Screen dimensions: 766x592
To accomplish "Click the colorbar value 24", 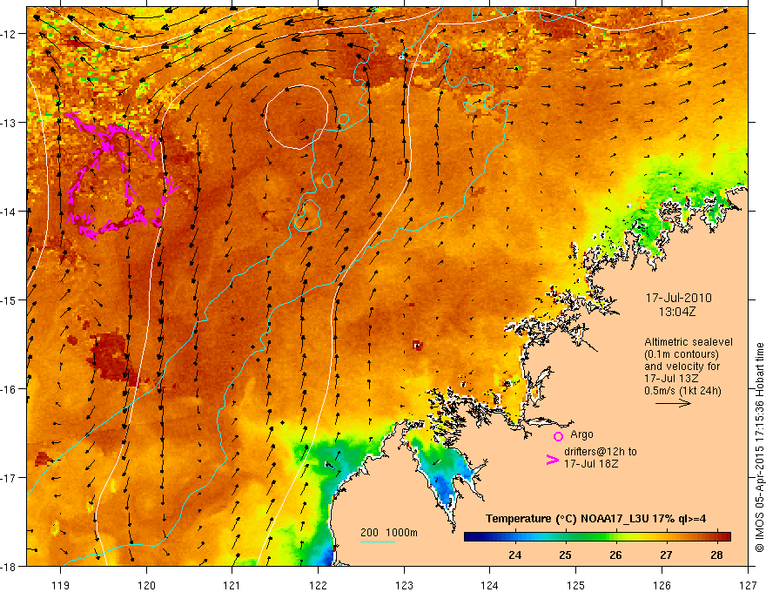I will [x=514, y=555].
